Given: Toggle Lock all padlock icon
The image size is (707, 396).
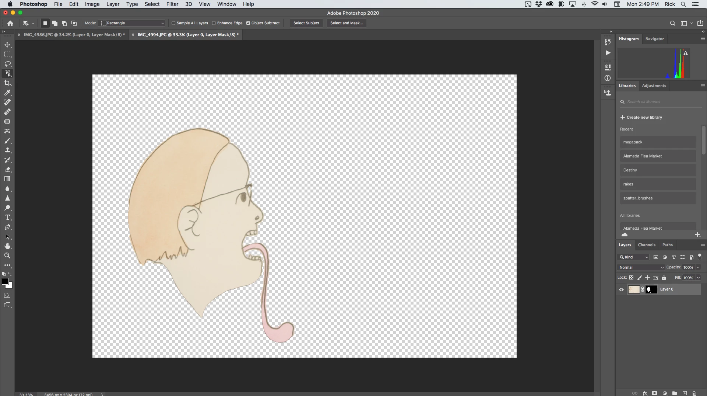Looking at the screenshot, I should pyautogui.click(x=664, y=278).
